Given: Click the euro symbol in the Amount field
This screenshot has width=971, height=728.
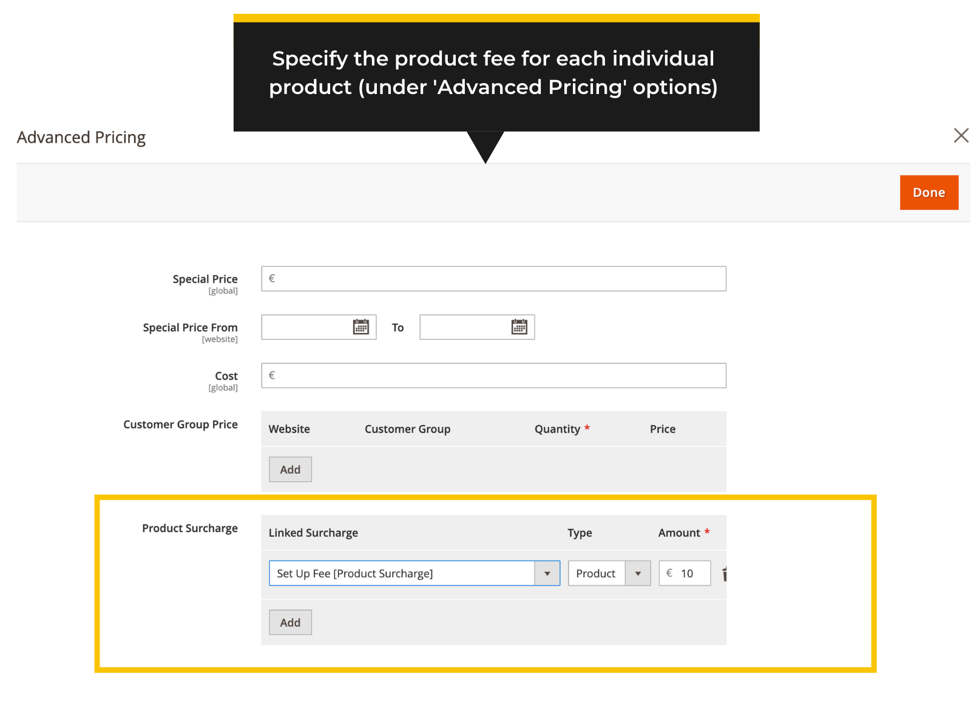Looking at the screenshot, I should click(x=669, y=573).
